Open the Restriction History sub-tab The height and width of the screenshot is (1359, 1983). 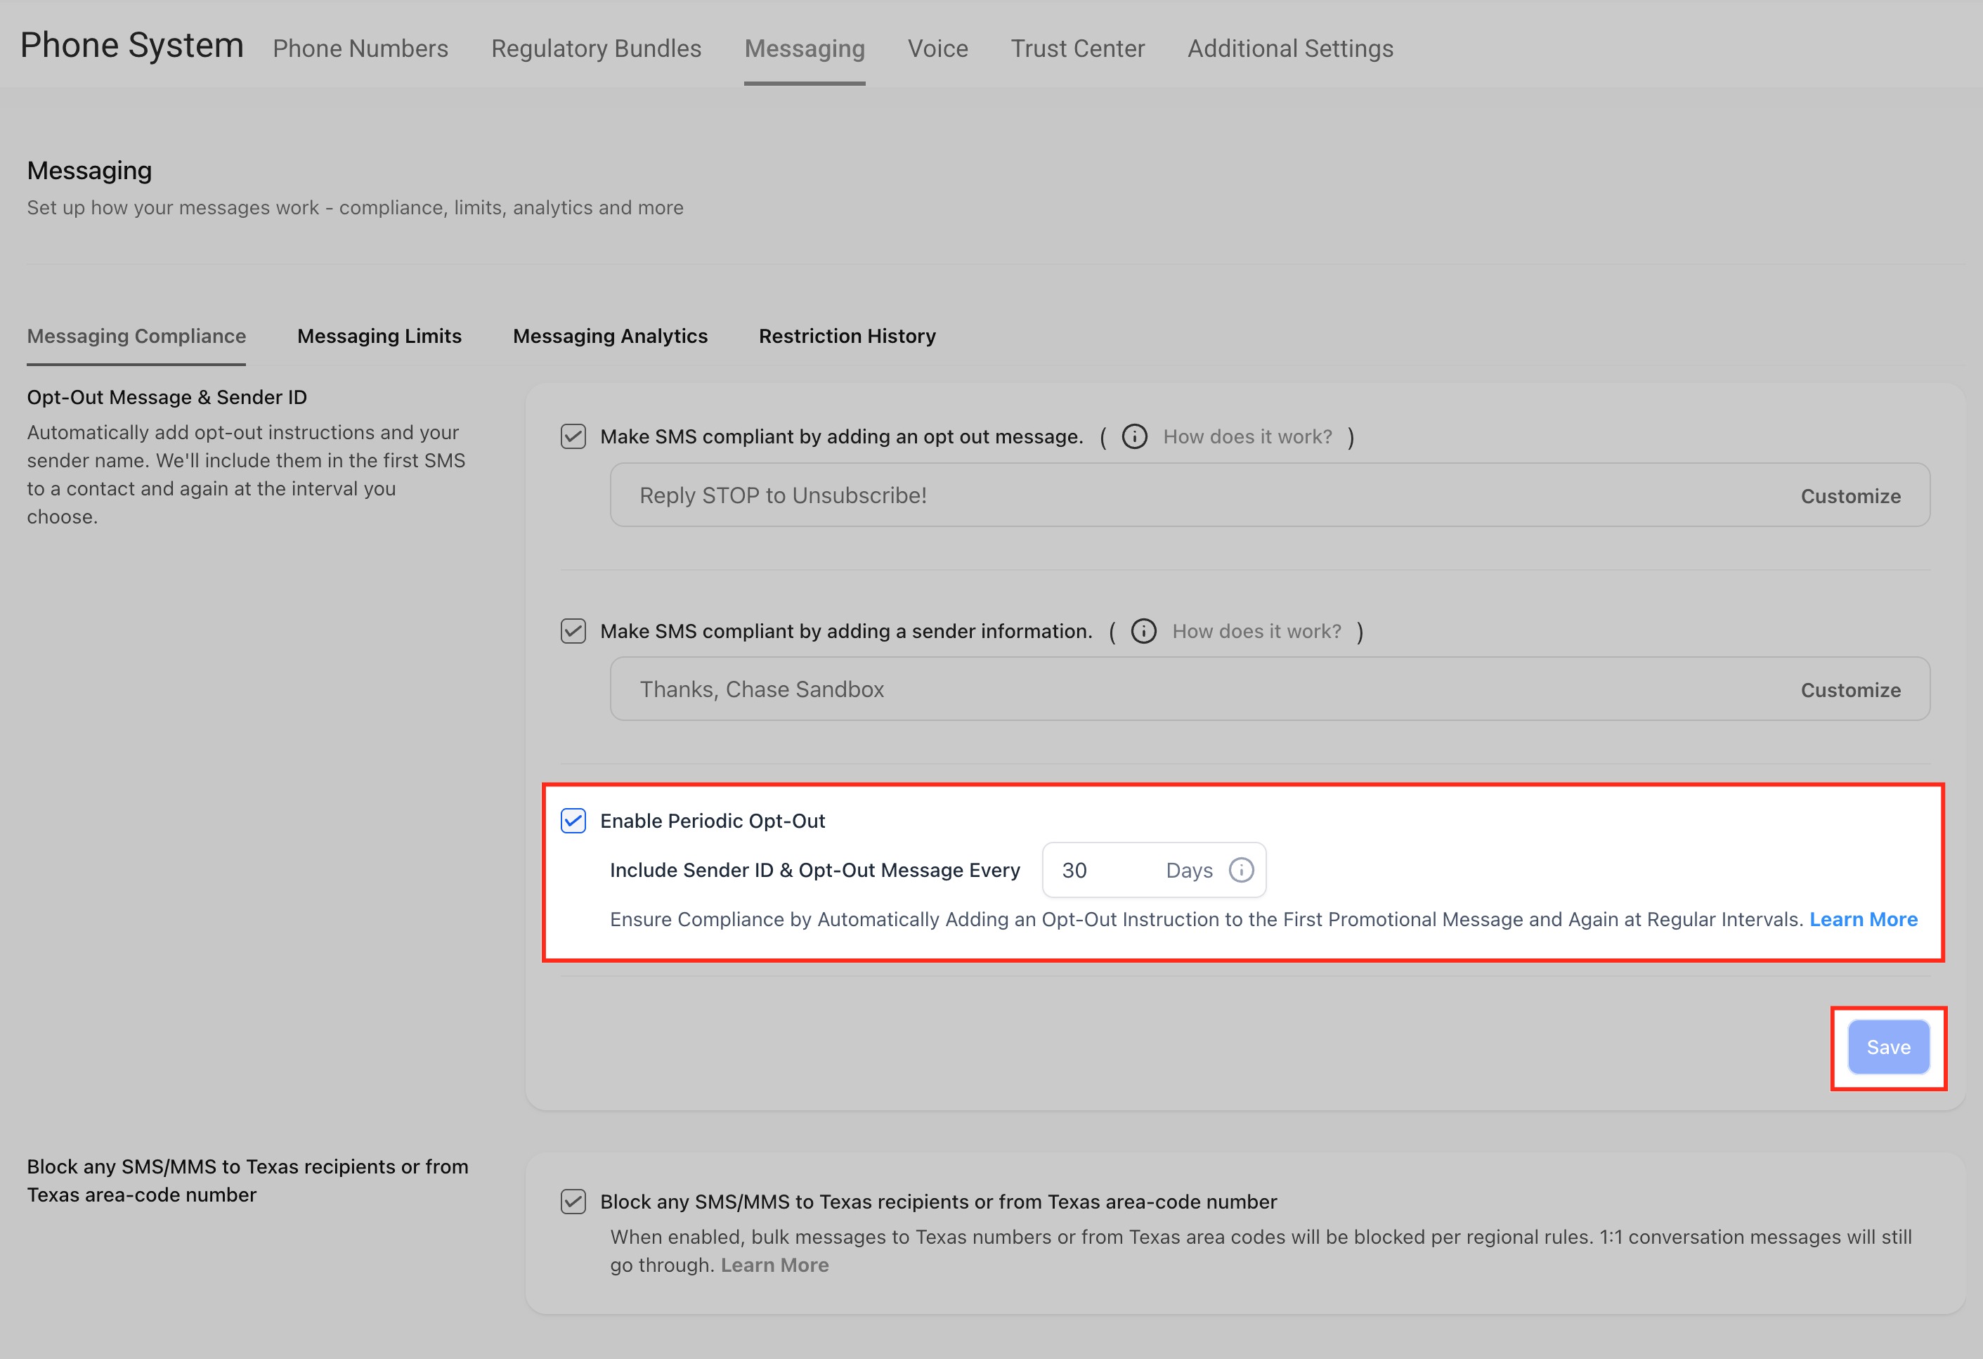[x=847, y=336]
